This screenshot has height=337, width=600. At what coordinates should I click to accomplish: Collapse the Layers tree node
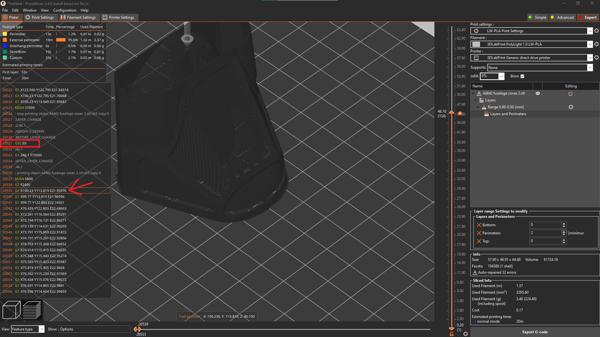(476, 100)
